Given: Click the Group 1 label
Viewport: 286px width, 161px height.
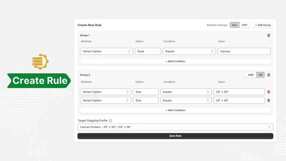Looking at the screenshot, I should click(85, 35).
